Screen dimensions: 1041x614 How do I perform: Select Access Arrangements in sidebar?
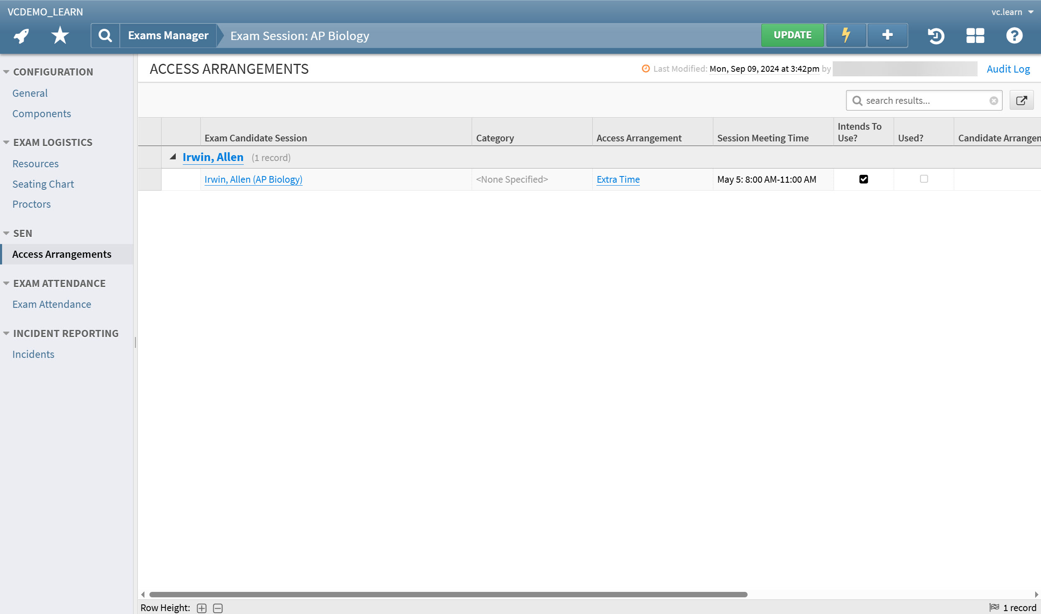[67, 254]
